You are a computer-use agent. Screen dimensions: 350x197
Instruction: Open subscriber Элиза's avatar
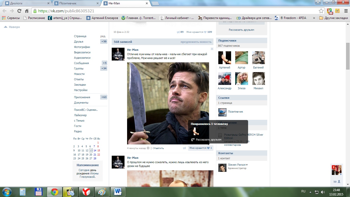pyautogui.click(x=241, y=78)
